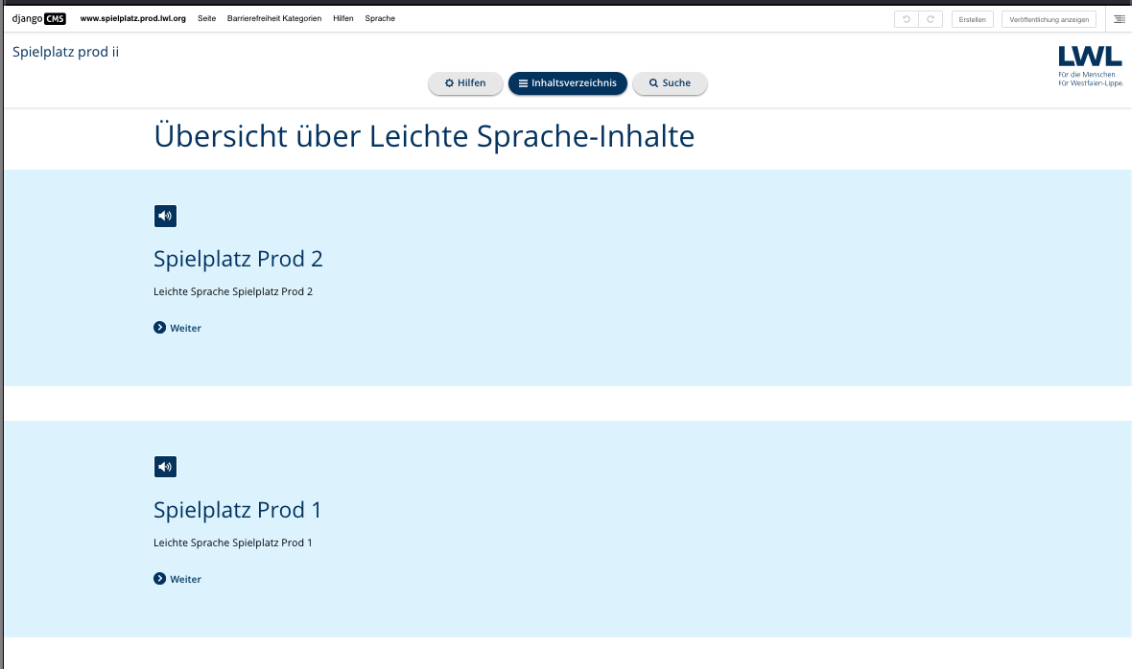Click the LWL logo
The height and width of the screenshot is (669, 1132).
click(x=1090, y=66)
